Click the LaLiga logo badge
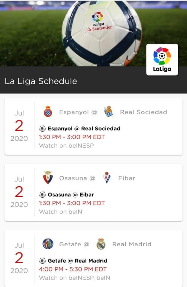This screenshot has height=287, width=187. [x=162, y=59]
